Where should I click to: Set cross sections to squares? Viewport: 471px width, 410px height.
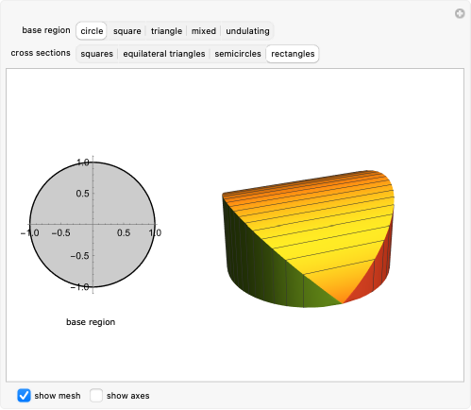[96, 54]
